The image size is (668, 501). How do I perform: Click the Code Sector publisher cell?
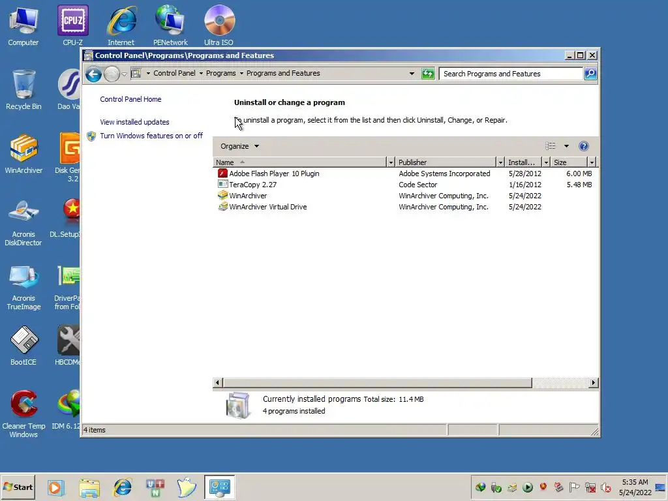(x=418, y=185)
